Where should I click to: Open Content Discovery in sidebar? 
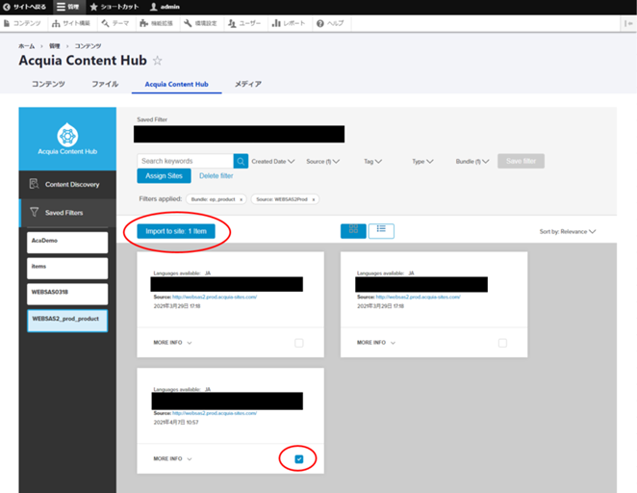[67, 185]
